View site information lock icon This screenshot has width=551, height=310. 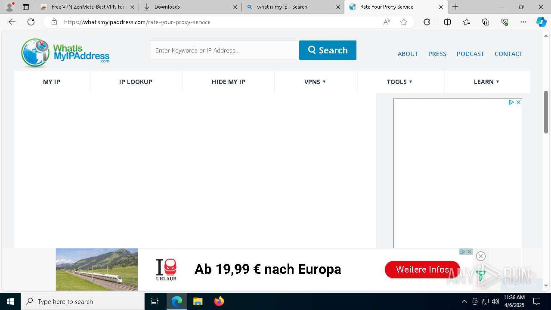(54, 22)
